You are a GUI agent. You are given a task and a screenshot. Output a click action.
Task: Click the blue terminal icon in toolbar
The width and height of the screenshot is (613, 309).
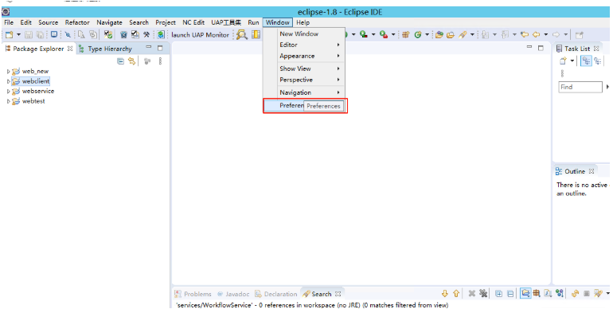(x=54, y=34)
